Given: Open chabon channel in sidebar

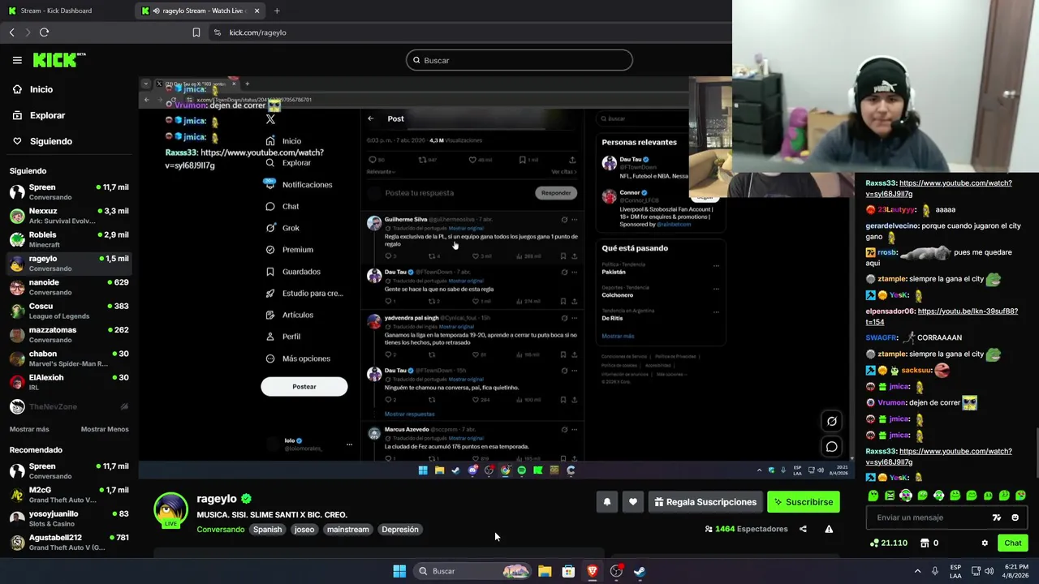Looking at the screenshot, I should point(69,359).
